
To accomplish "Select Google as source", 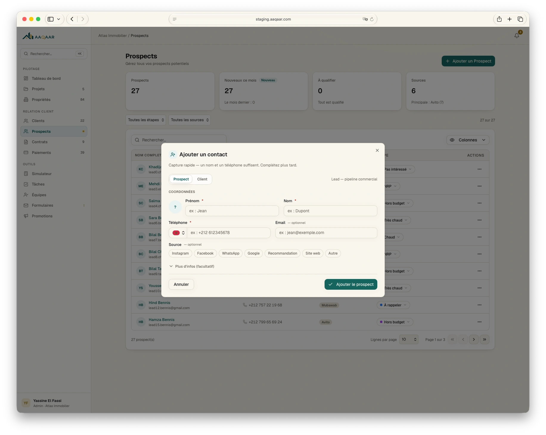I will (x=254, y=253).
